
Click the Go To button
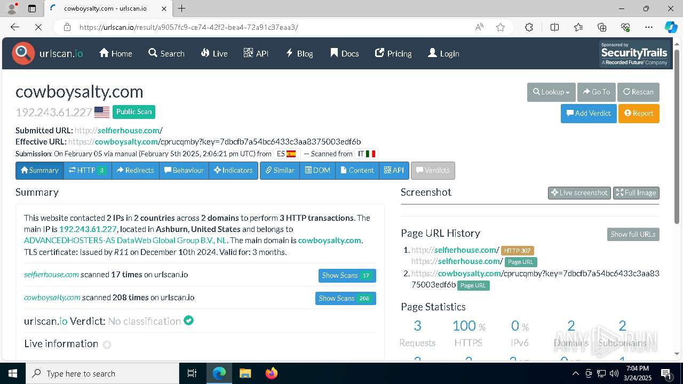point(597,92)
